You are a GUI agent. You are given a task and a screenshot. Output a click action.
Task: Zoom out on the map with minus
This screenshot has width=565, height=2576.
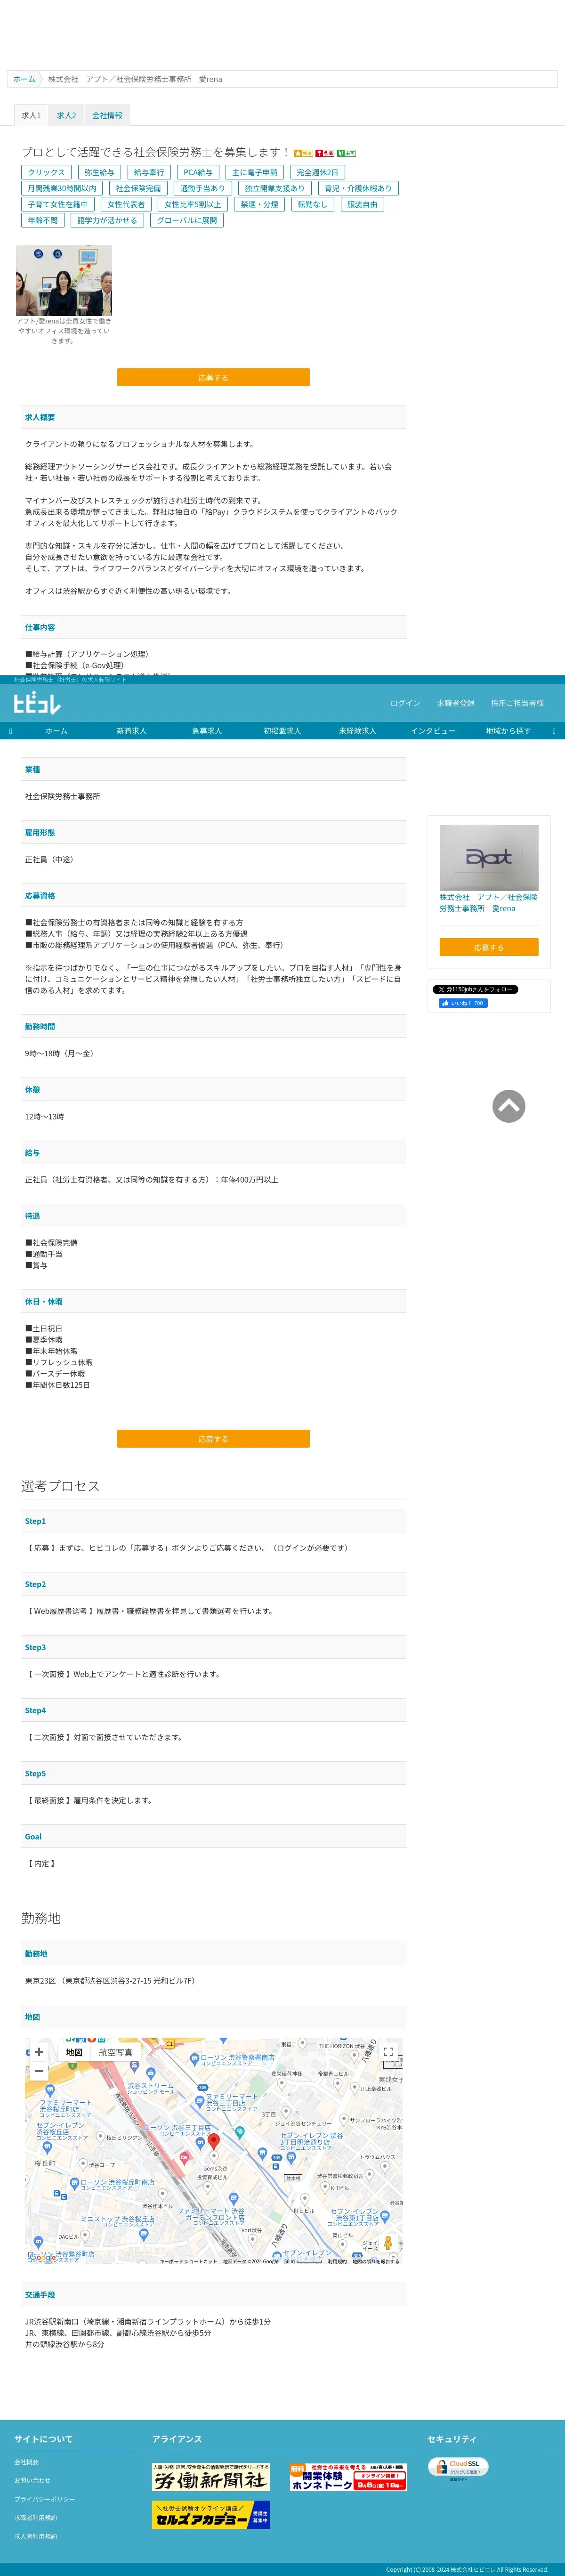[39, 2071]
